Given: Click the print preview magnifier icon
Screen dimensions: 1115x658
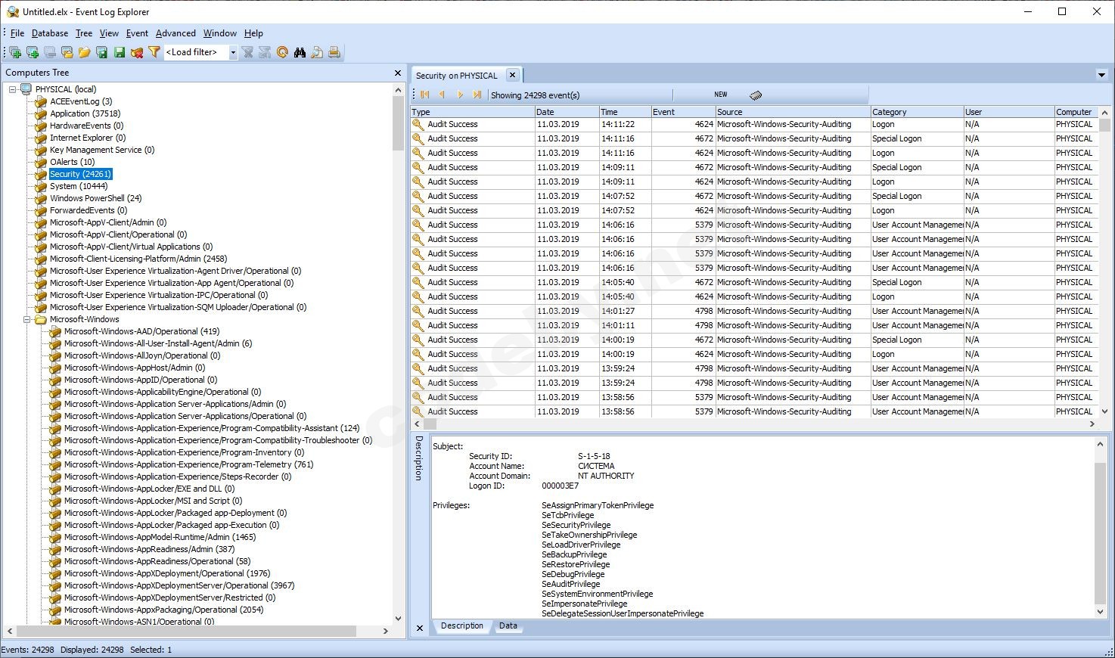Looking at the screenshot, I should tap(317, 52).
